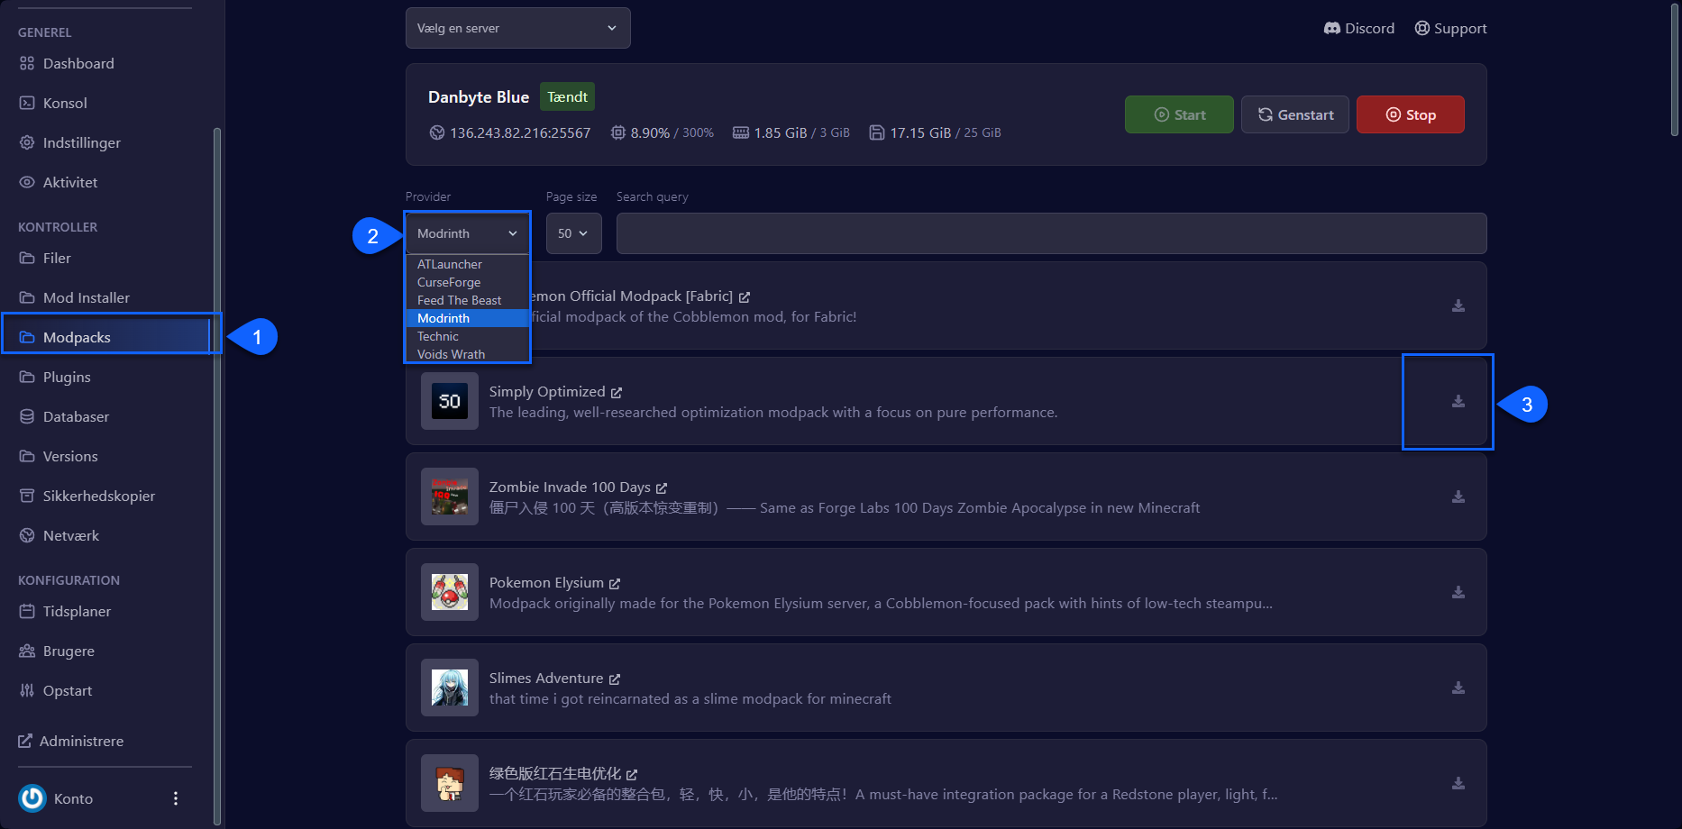Choose Modrinth option in provider list
Image resolution: width=1682 pixels, height=829 pixels.
coord(468,318)
